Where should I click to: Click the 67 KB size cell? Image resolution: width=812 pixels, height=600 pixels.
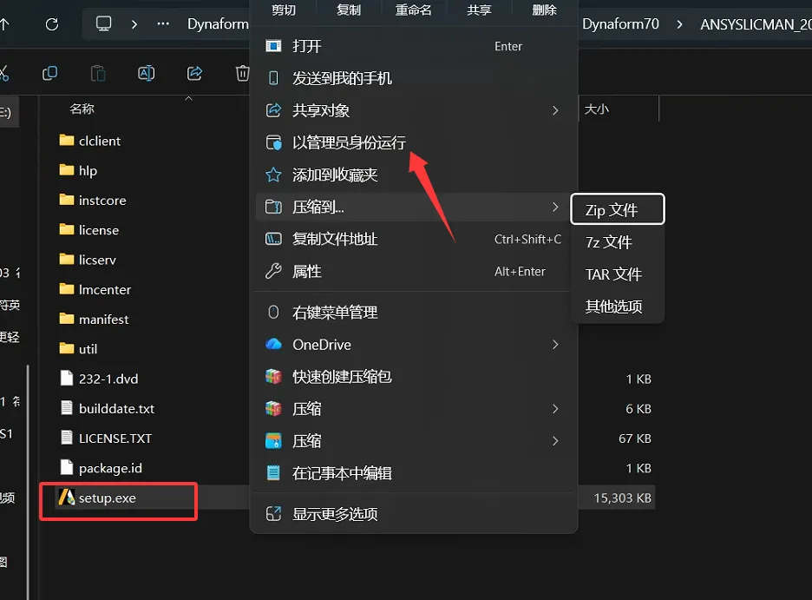[x=634, y=438]
